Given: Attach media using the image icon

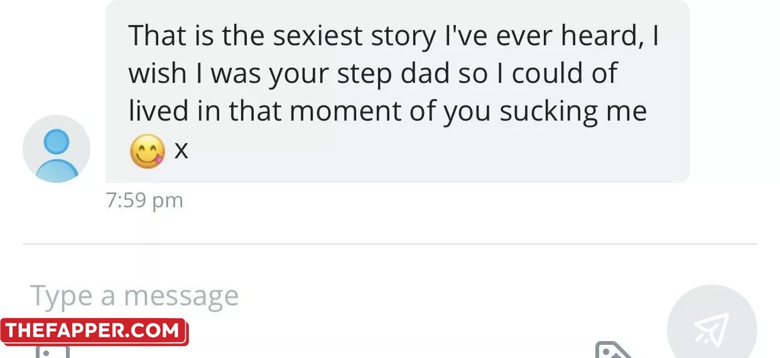Looking at the screenshot, I should [x=53, y=351].
